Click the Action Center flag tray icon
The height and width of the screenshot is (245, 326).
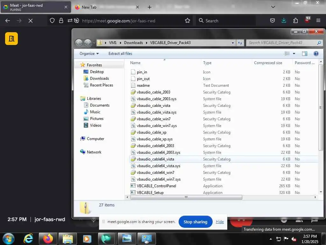[286, 239]
